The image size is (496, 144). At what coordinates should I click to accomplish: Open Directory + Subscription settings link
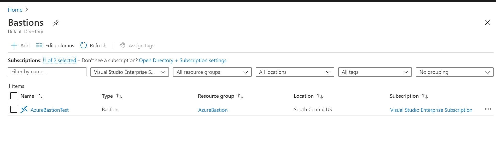(183, 60)
